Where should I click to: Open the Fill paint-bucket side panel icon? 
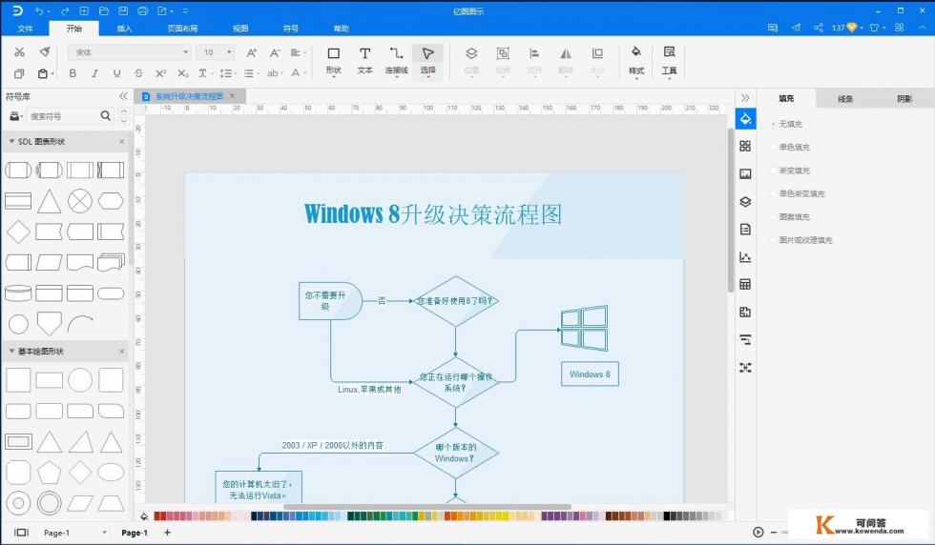tap(745, 118)
